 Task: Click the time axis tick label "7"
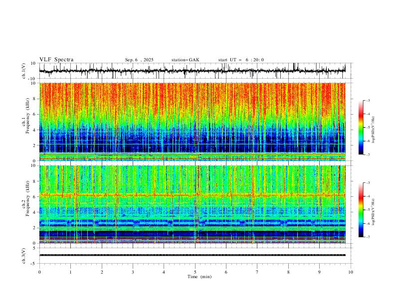point(257,272)
